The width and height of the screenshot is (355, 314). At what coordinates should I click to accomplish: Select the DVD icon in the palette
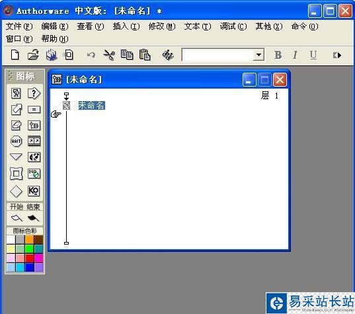[x=34, y=174]
